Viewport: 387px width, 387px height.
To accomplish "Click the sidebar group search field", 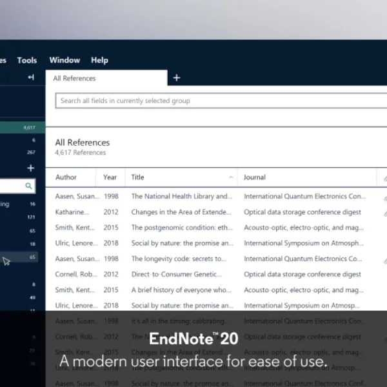I will pyautogui.click(x=17, y=186).
